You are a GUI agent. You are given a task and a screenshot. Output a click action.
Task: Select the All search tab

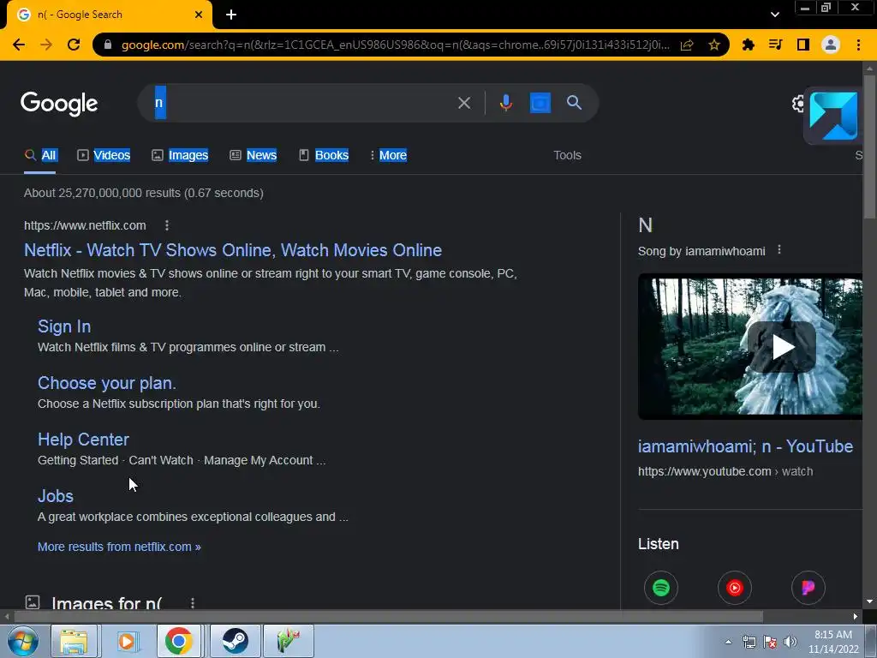click(40, 155)
